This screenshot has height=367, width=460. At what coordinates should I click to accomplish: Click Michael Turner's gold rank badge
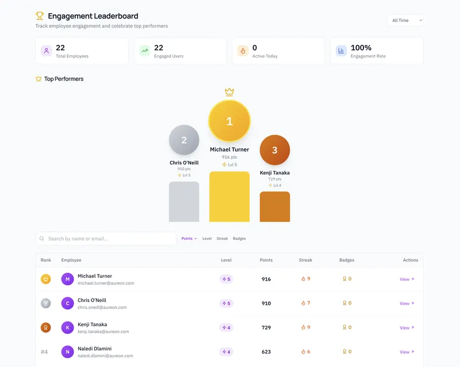46,279
